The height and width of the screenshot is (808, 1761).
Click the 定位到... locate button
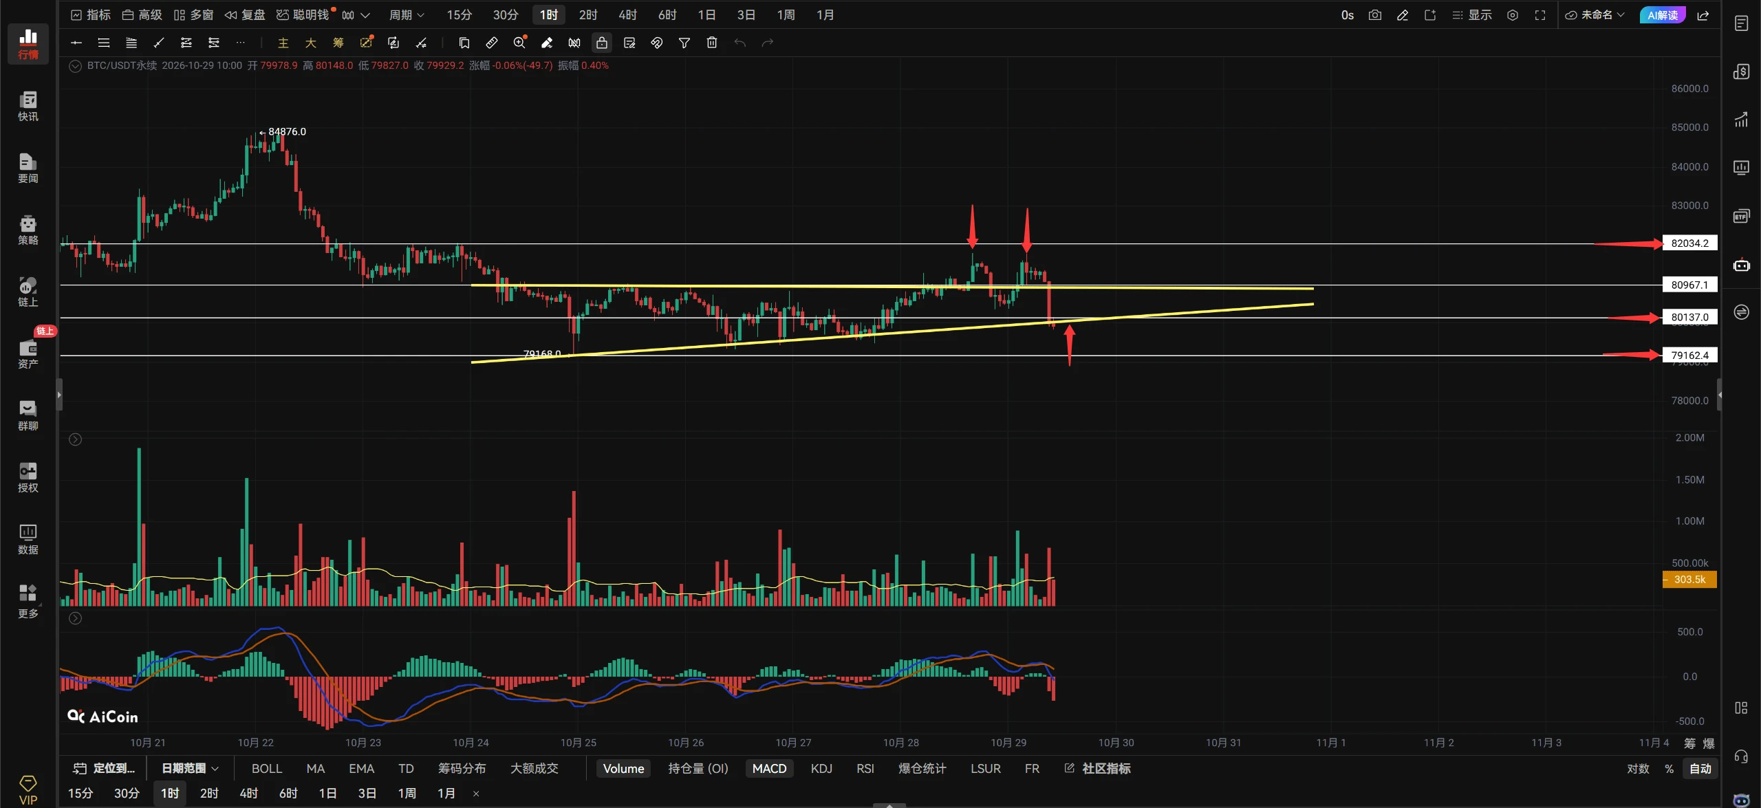105,768
